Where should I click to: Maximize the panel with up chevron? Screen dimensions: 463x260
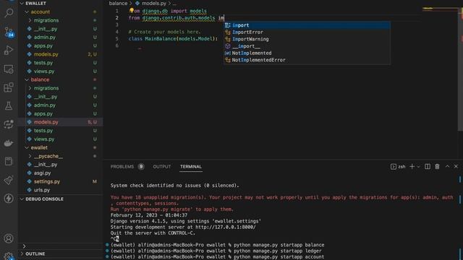pyautogui.click(x=447, y=167)
